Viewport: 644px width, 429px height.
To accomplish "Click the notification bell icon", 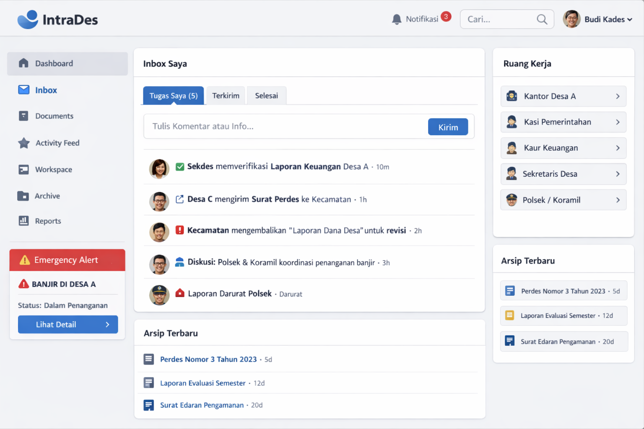I will click(396, 19).
